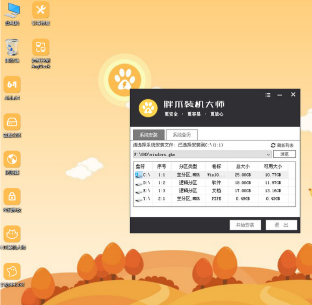Click 主分区,MBR type in Y:\ row

[x=188, y=198]
